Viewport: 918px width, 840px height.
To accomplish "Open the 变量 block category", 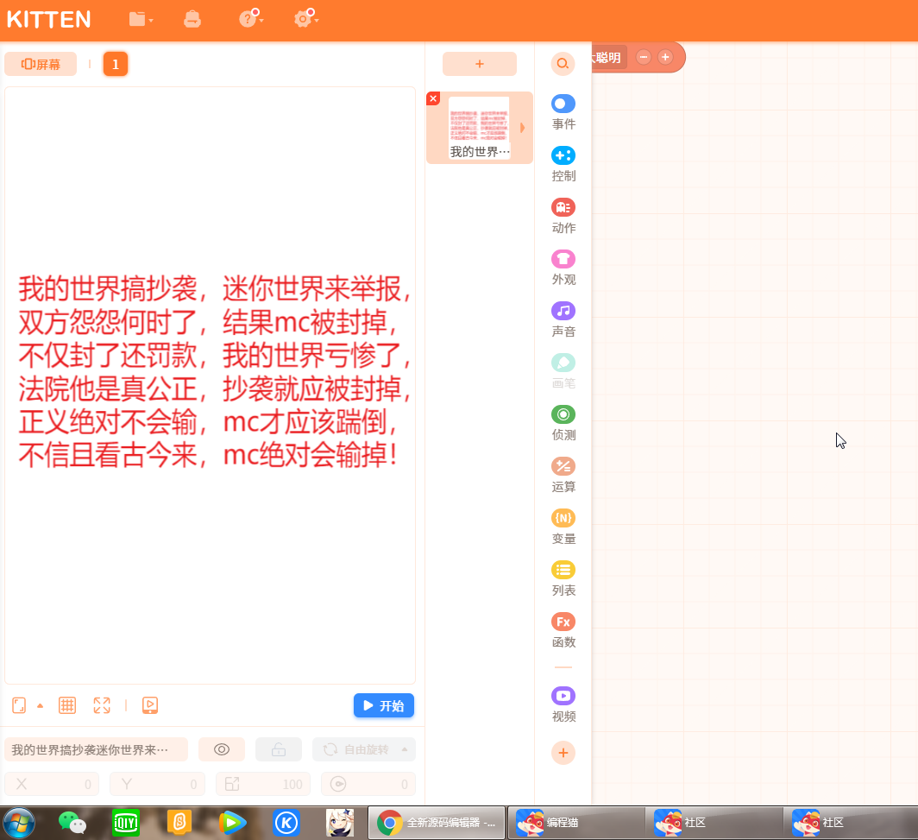I will tap(563, 527).
